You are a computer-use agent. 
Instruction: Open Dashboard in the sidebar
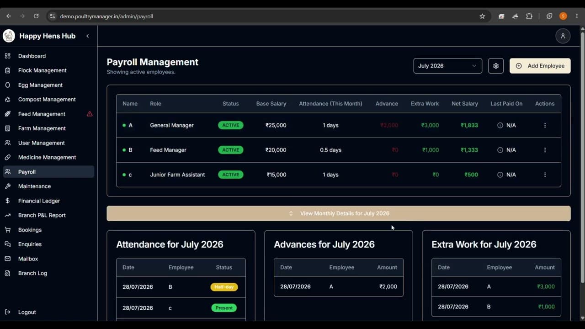[x=48, y=56]
